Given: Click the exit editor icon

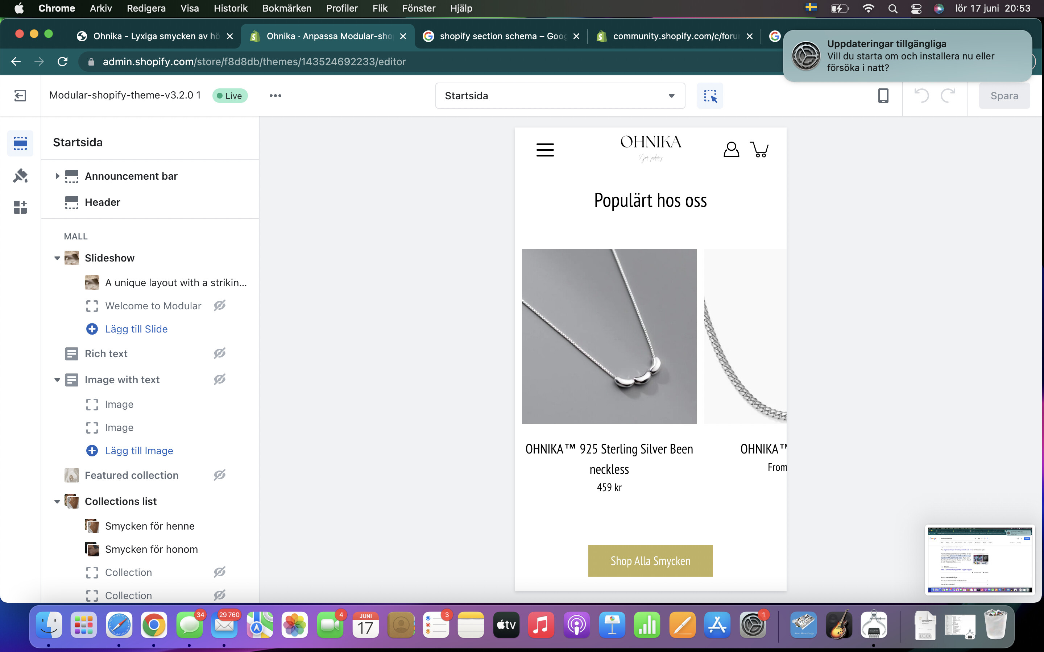Looking at the screenshot, I should coord(20,95).
